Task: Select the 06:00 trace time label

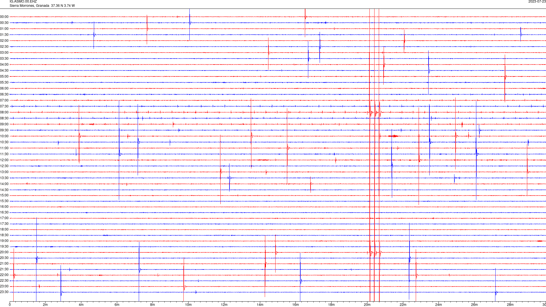Action: point(4,88)
